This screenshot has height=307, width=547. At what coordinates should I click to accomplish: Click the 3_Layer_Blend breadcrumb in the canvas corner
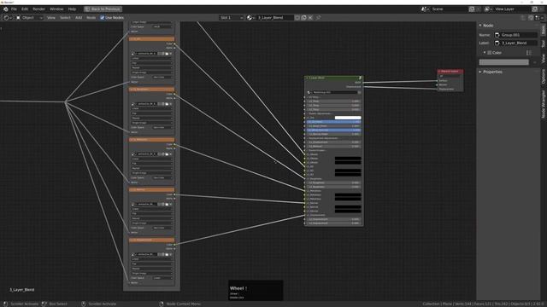pos(21,290)
